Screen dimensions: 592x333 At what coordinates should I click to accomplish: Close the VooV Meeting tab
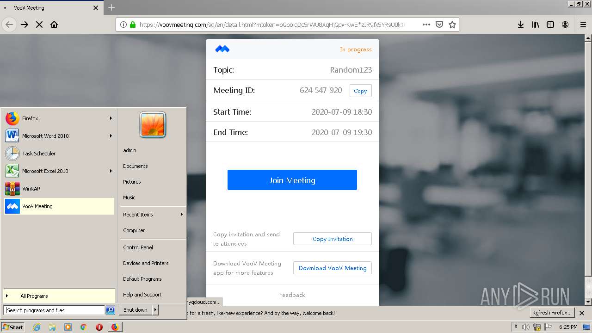point(96,8)
